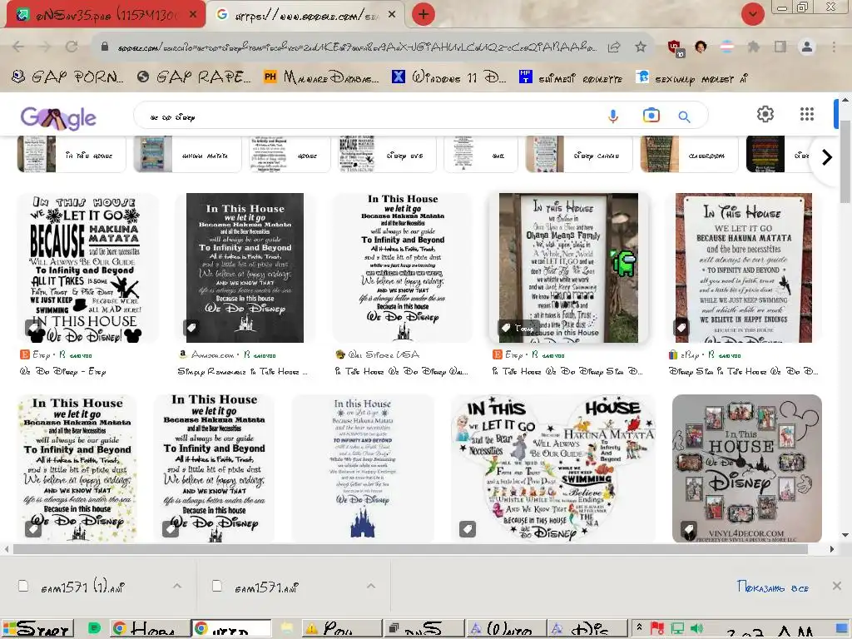Expand options for the eam1571 (1).ani download
This screenshot has height=639, width=852.
coord(177,586)
